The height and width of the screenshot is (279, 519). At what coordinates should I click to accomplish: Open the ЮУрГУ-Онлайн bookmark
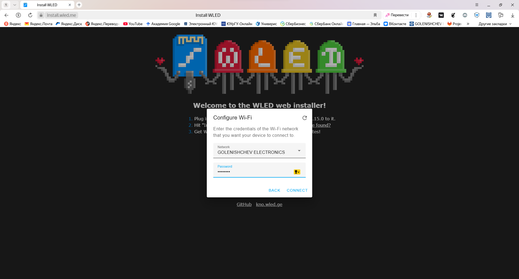pyautogui.click(x=237, y=24)
